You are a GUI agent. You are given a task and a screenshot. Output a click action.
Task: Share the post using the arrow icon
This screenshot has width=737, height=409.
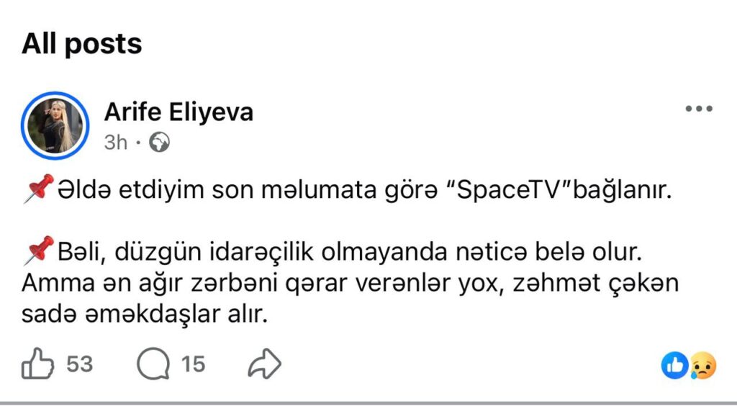[263, 365]
